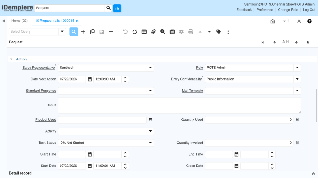Image resolution: width=318 pixels, height=178 pixels.
Task: Copy record using the duplicate icon
Action: click(92, 32)
